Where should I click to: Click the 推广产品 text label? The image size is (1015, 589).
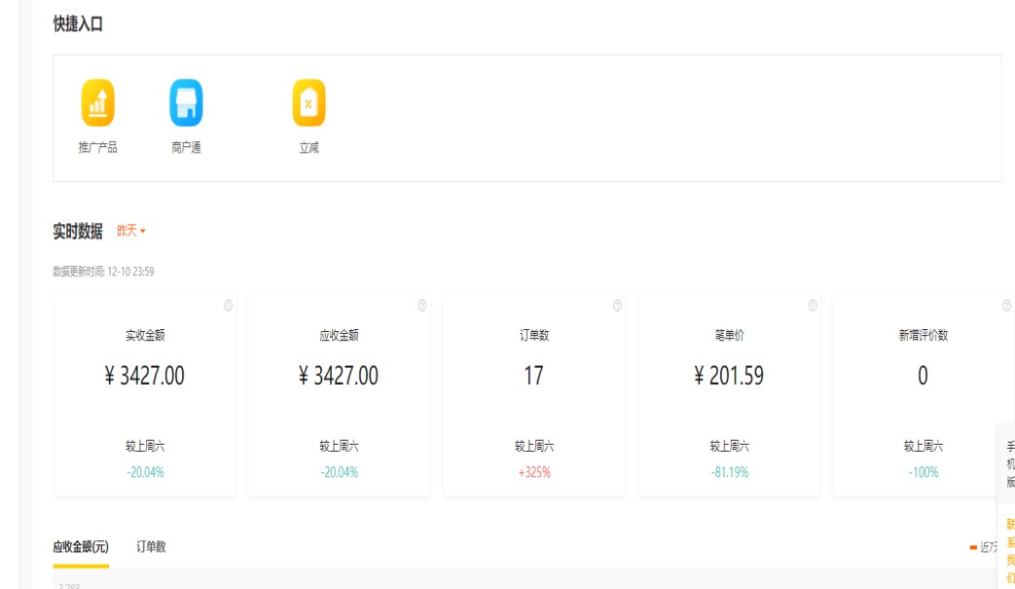point(97,148)
